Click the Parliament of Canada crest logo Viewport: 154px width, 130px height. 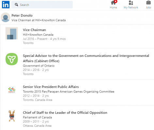point(12,116)
